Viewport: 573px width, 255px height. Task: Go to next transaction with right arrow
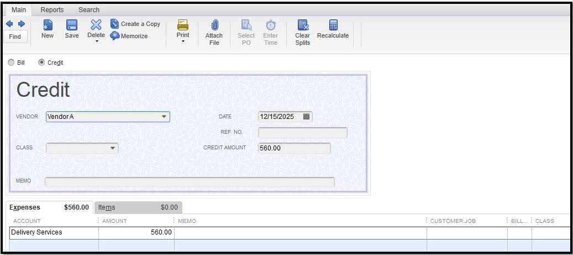pyautogui.click(x=21, y=24)
